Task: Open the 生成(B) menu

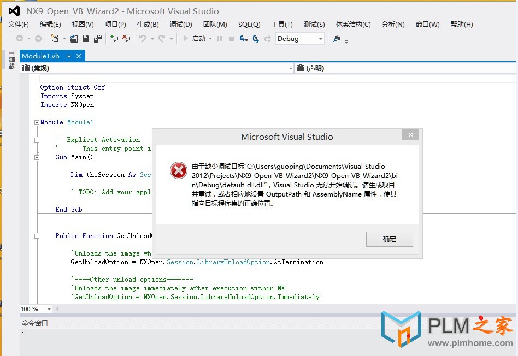Action: click(x=148, y=25)
